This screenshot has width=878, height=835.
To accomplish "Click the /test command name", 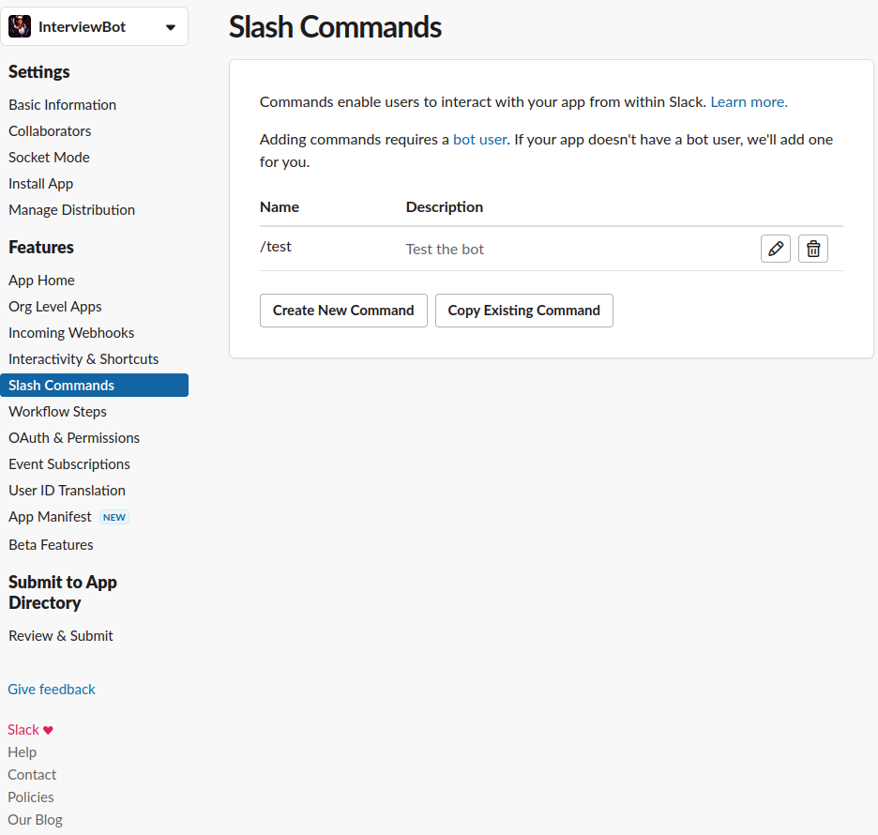I will pyautogui.click(x=276, y=247).
